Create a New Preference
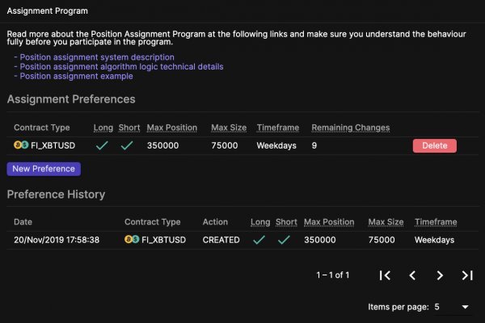The width and height of the screenshot is (485, 323). 44,169
